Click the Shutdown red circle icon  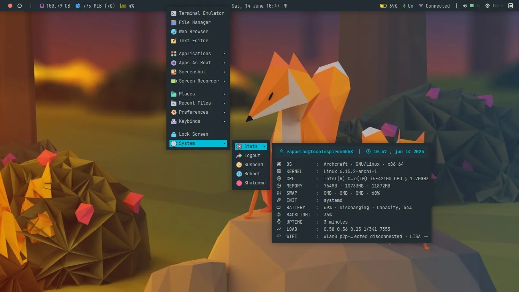(x=239, y=183)
